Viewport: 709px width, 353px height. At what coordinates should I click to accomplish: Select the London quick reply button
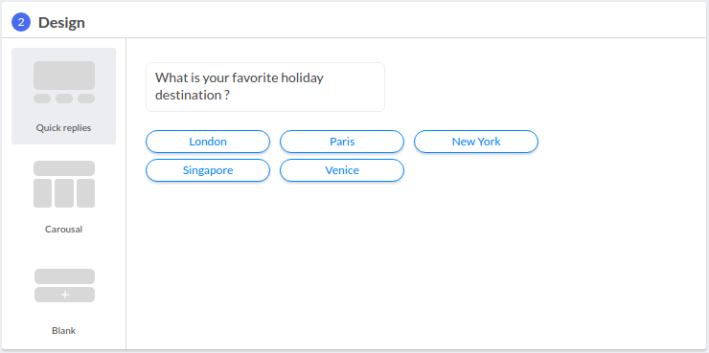(208, 142)
